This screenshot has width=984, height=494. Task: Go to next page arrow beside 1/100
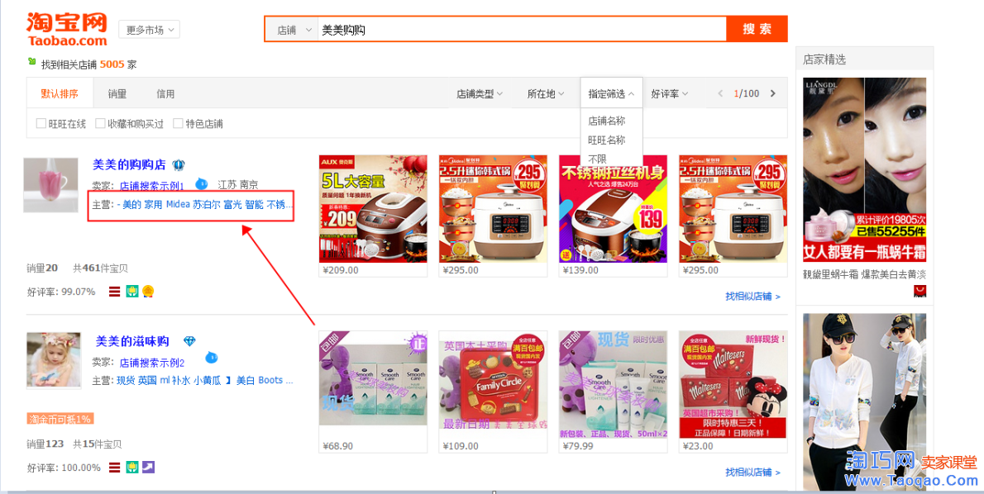point(772,93)
